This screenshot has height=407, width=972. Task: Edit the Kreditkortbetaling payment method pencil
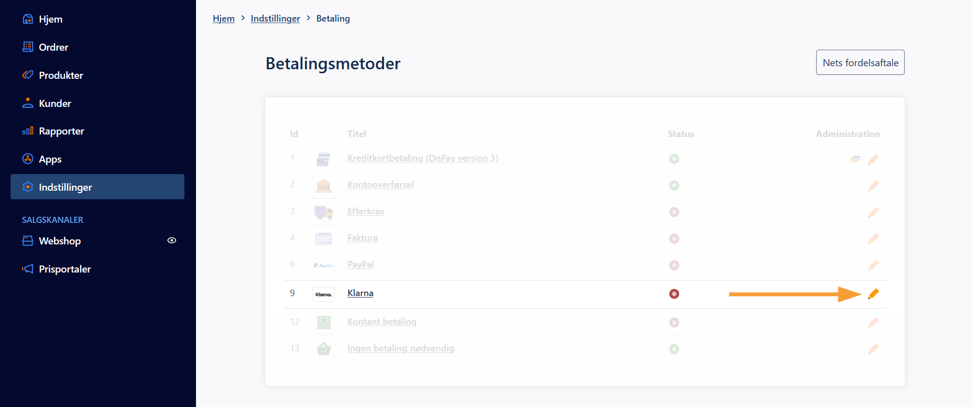(x=873, y=159)
